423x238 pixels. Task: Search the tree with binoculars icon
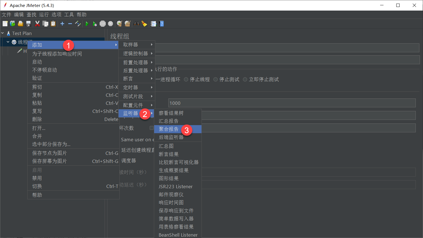click(136, 24)
